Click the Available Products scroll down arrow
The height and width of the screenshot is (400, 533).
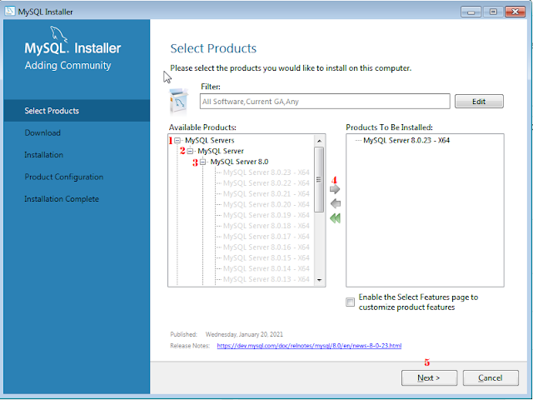[319, 280]
